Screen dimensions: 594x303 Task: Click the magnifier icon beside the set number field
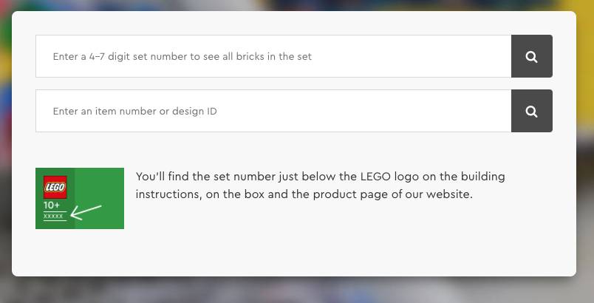(x=531, y=56)
